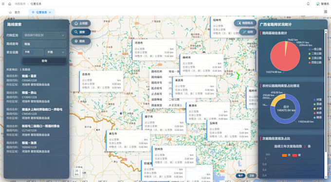
Task: Toggle the 隧道 donut legend item
Action: [x=317, y=118]
